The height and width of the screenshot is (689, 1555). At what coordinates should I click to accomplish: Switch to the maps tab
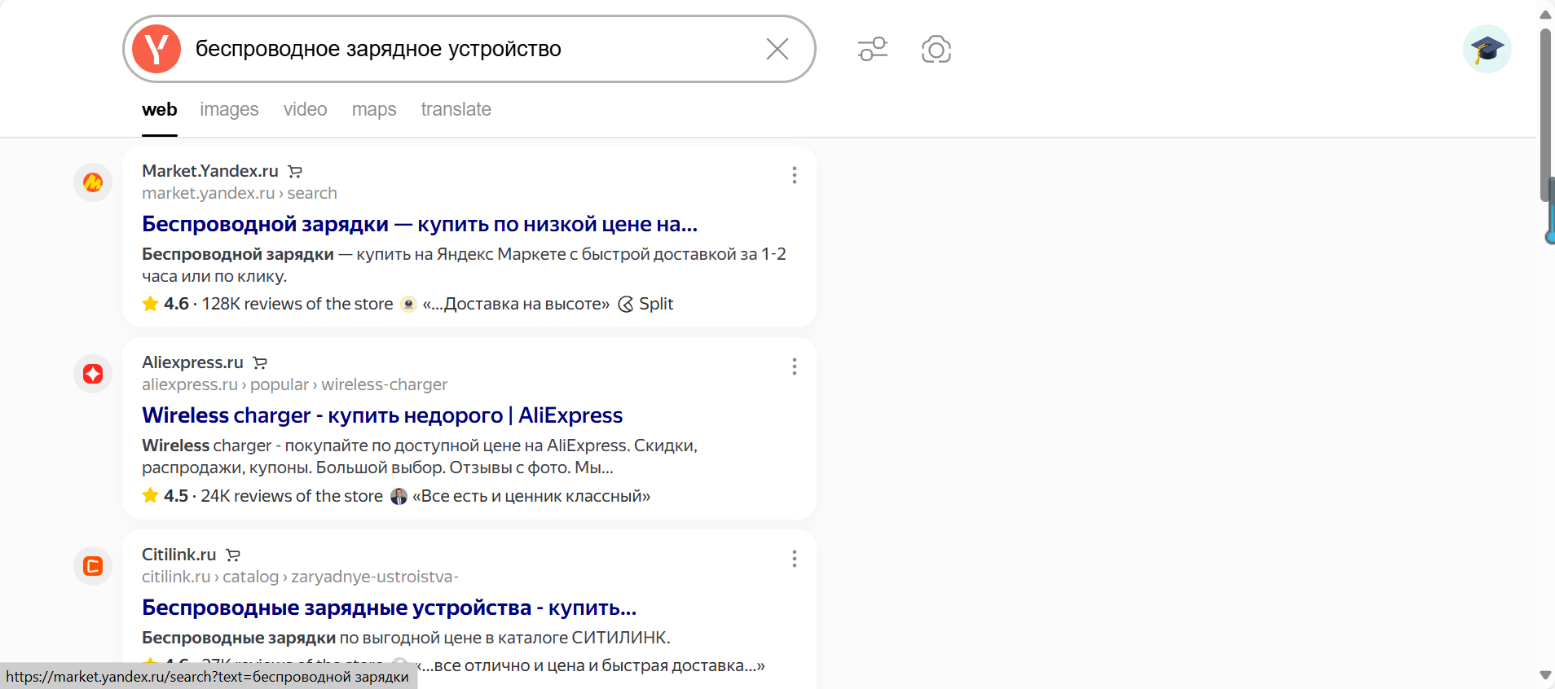pos(374,109)
